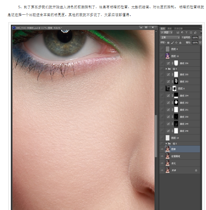Open the 填充 fill slider arrow
This screenshot has height=210, width=206.
tap(200, 43)
